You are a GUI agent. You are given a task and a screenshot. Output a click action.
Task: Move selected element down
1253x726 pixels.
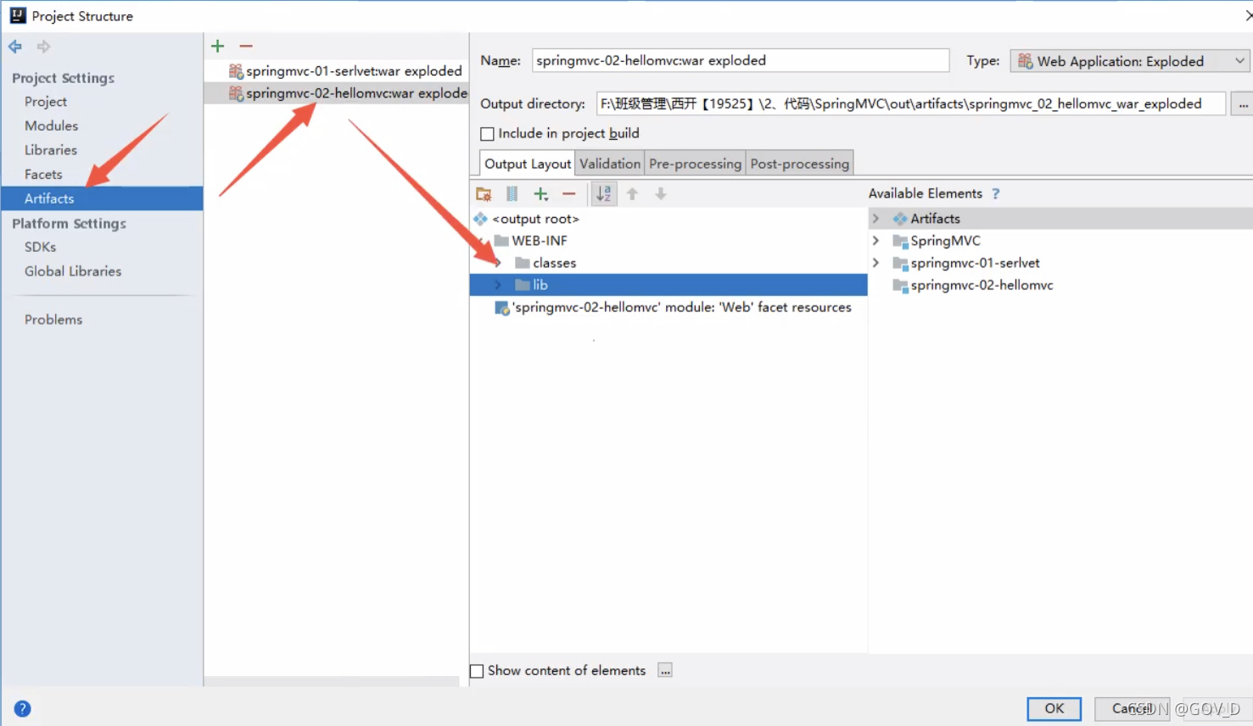[x=660, y=194]
